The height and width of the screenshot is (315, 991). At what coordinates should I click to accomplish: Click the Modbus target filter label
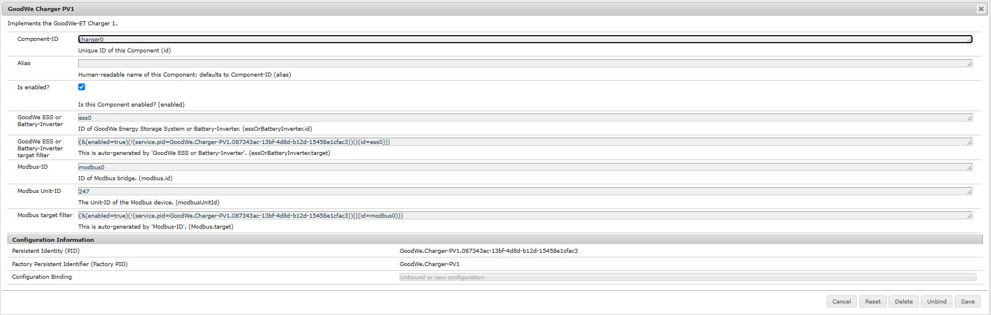(x=45, y=215)
